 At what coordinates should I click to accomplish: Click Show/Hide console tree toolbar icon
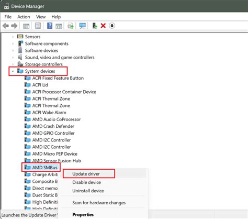[26, 26]
